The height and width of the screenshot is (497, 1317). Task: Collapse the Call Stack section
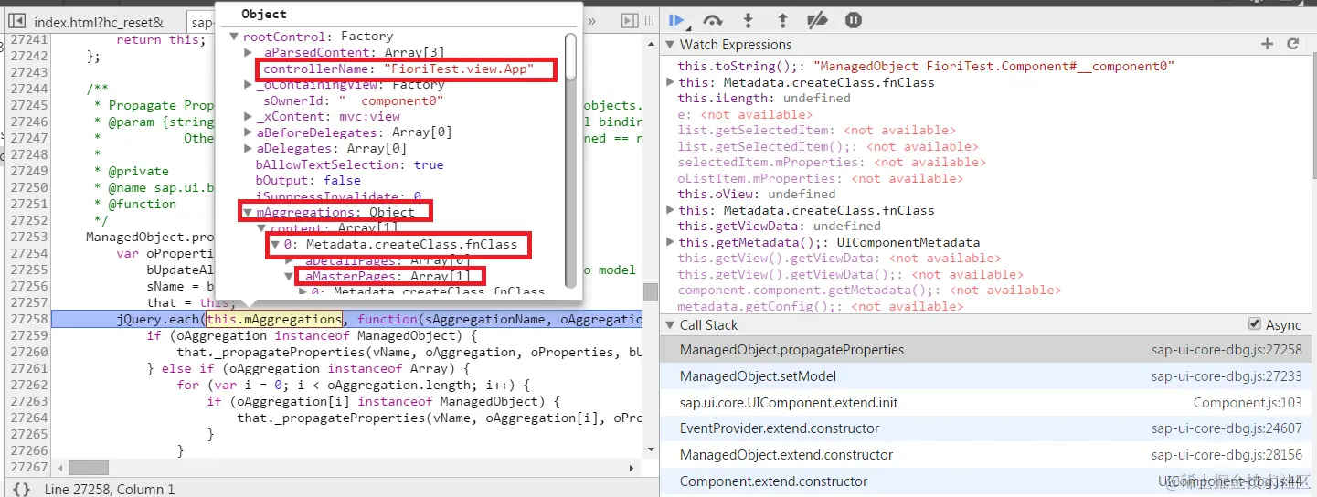669,325
